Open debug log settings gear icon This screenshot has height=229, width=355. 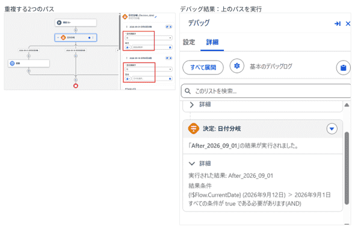pos(237,66)
